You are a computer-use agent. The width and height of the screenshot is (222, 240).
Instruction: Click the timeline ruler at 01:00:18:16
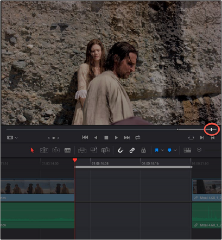[150, 163]
